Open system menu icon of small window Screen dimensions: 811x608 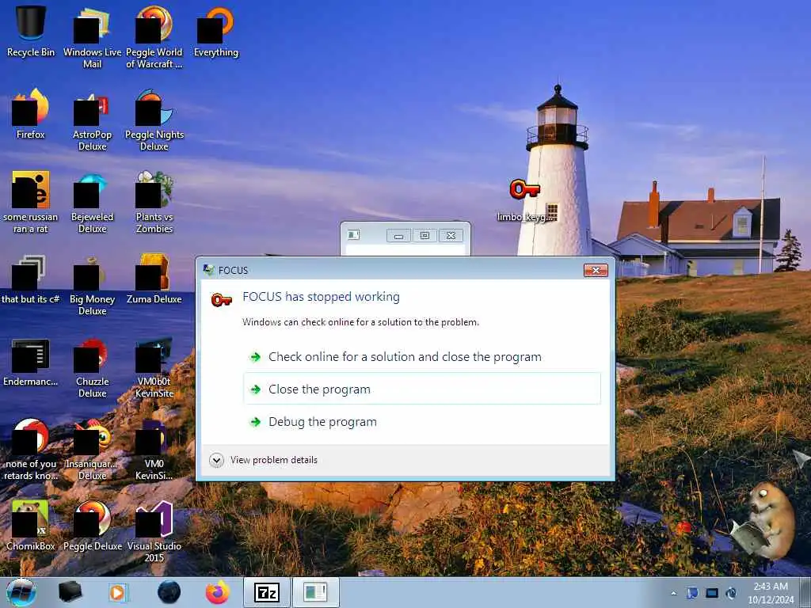coord(354,235)
